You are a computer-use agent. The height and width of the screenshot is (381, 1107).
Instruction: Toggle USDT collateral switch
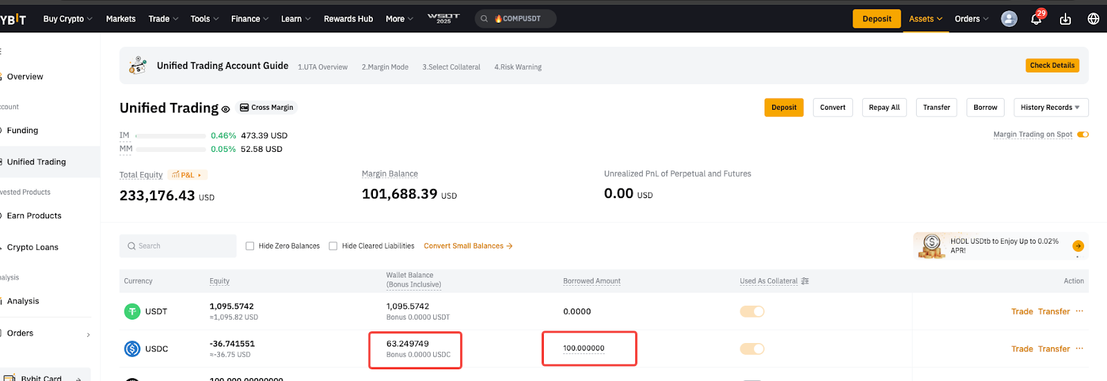pos(752,311)
